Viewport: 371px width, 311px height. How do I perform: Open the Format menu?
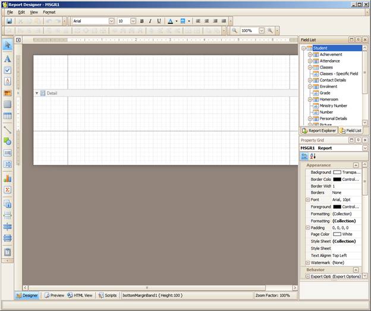tap(49, 12)
